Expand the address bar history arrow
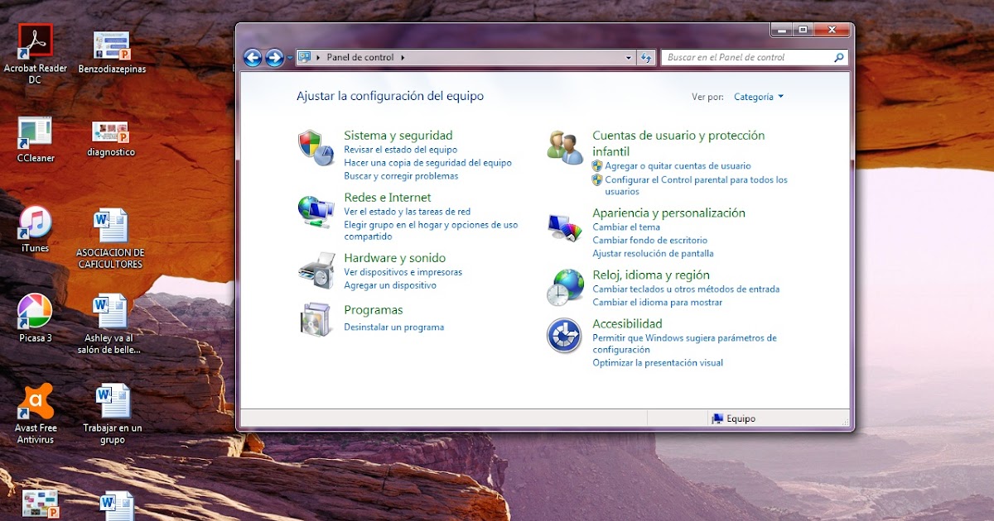This screenshot has width=994, height=521. pos(629,57)
